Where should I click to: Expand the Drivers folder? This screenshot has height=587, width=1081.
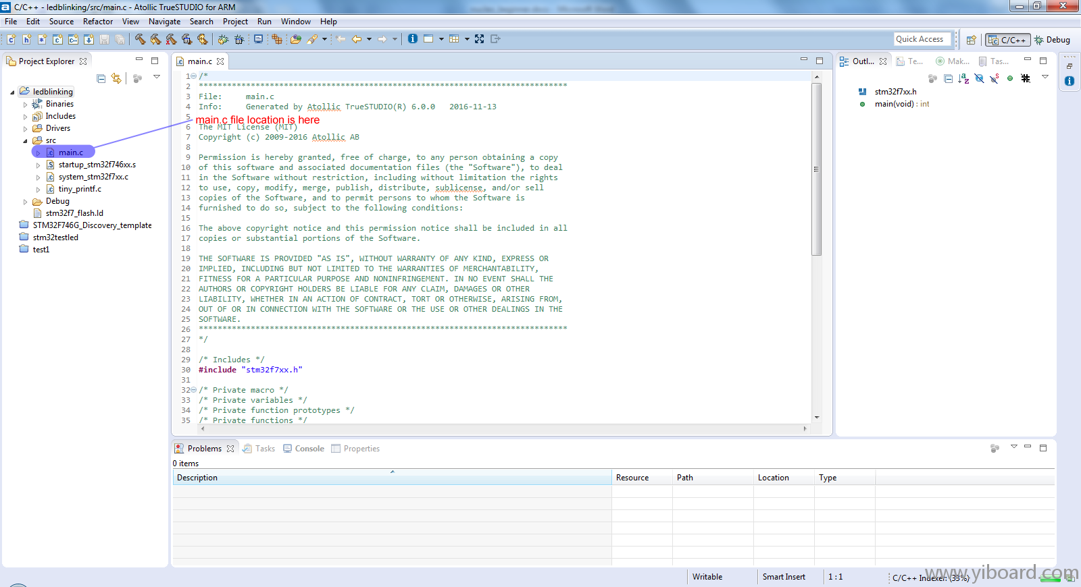point(26,129)
